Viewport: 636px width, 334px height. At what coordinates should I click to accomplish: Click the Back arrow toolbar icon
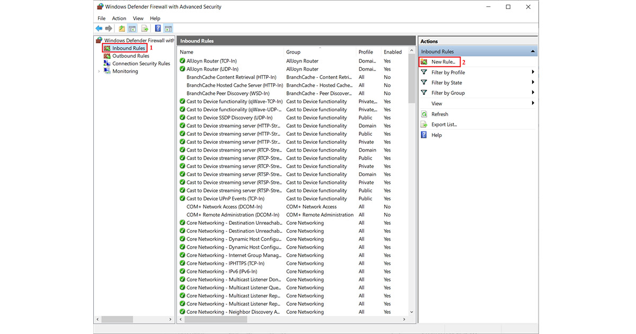pos(99,29)
